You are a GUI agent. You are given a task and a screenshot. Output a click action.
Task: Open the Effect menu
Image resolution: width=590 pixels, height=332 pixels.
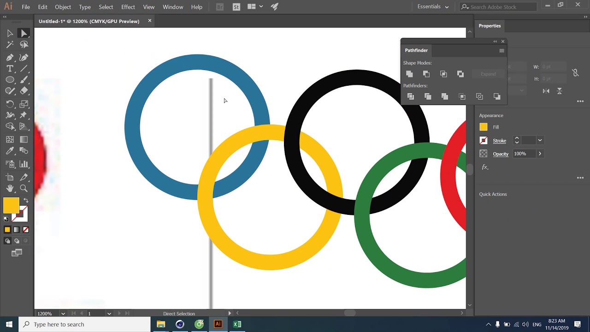pos(128,7)
